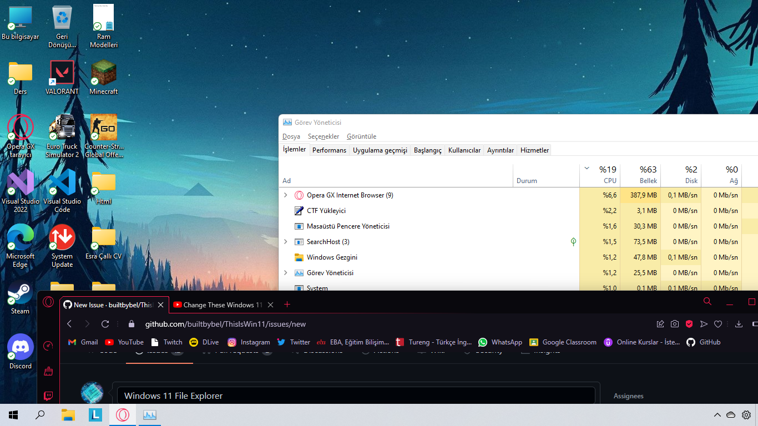Open a new tab with plus button
This screenshot has width=758, height=426.
click(287, 305)
